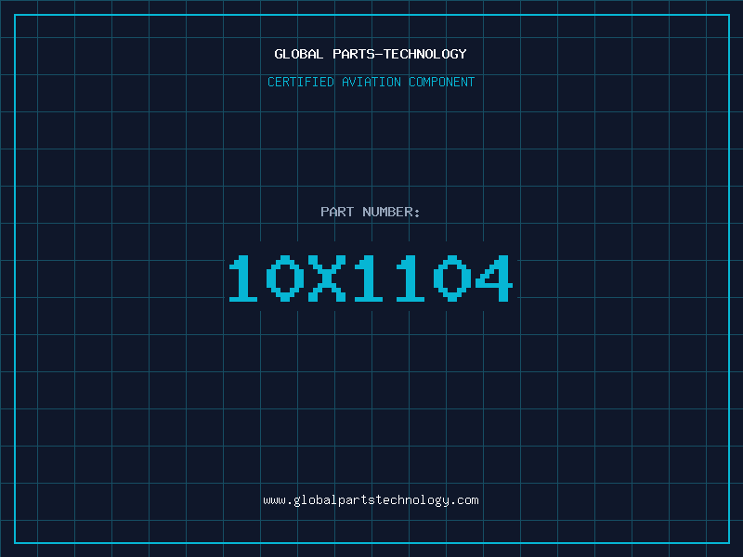The height and width of the screenshot is (557, 743).
Task: Click the GLOBAL PARTS-TECHNOLOGY heading
Action: point(371,54)
